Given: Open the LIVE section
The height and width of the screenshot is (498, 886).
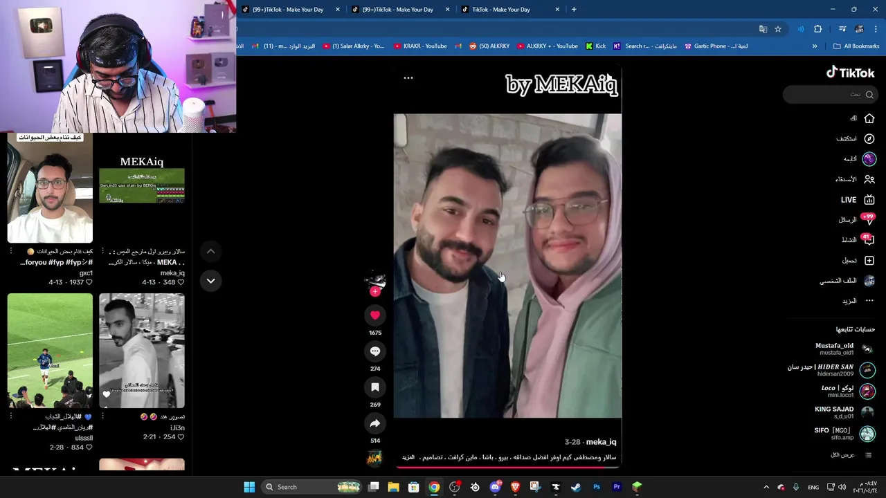Looking at the screenshot, I should [x=858, y=199].
